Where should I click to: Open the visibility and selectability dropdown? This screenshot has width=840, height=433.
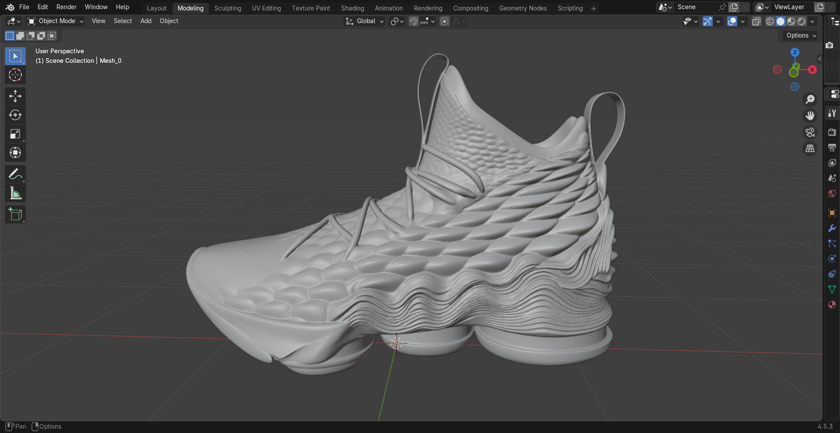[690, 21]
